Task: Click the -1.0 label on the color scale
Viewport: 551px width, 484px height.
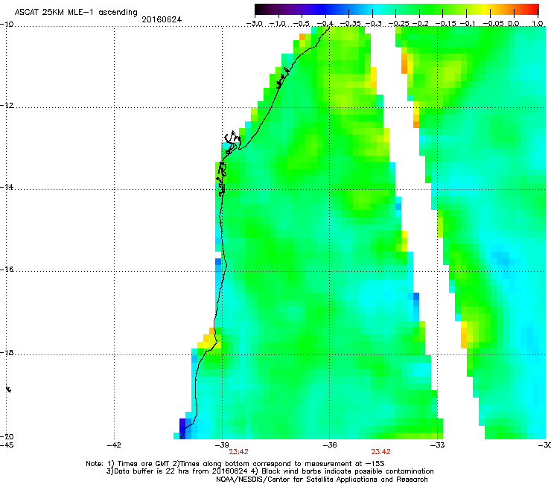Action: coord(278,24)
